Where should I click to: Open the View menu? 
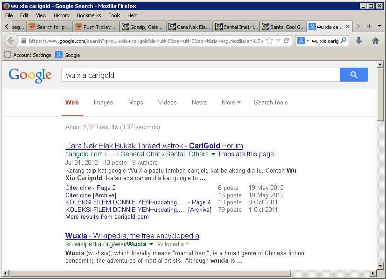(x=41, y=15)
